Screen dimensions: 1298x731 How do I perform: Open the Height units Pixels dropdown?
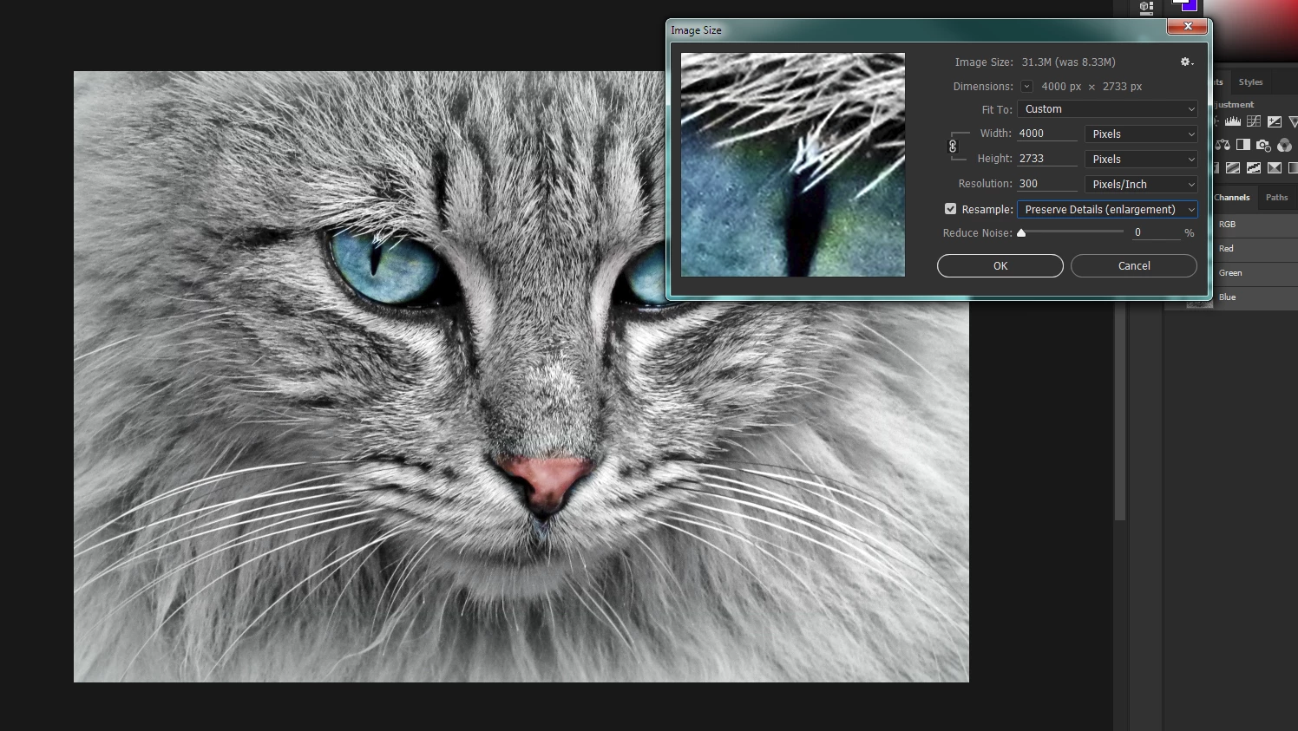(1141, 160)
